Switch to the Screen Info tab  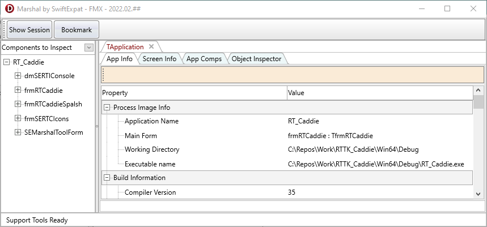point(159,58)
